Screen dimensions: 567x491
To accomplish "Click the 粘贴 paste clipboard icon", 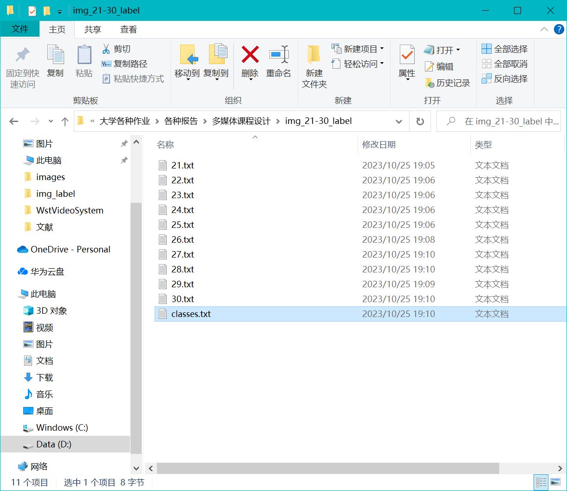I will [x=84, y=55].
